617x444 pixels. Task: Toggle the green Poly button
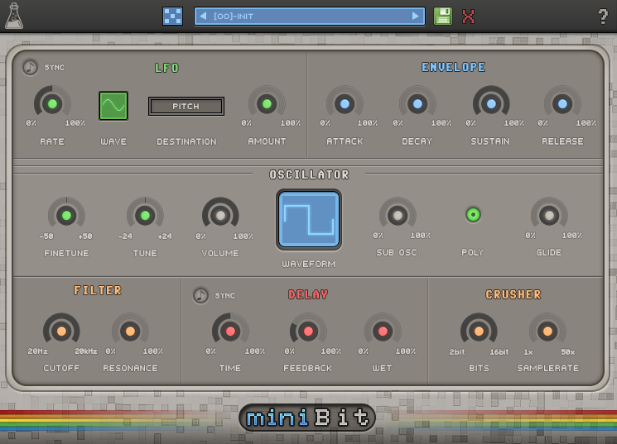[473, 215]
